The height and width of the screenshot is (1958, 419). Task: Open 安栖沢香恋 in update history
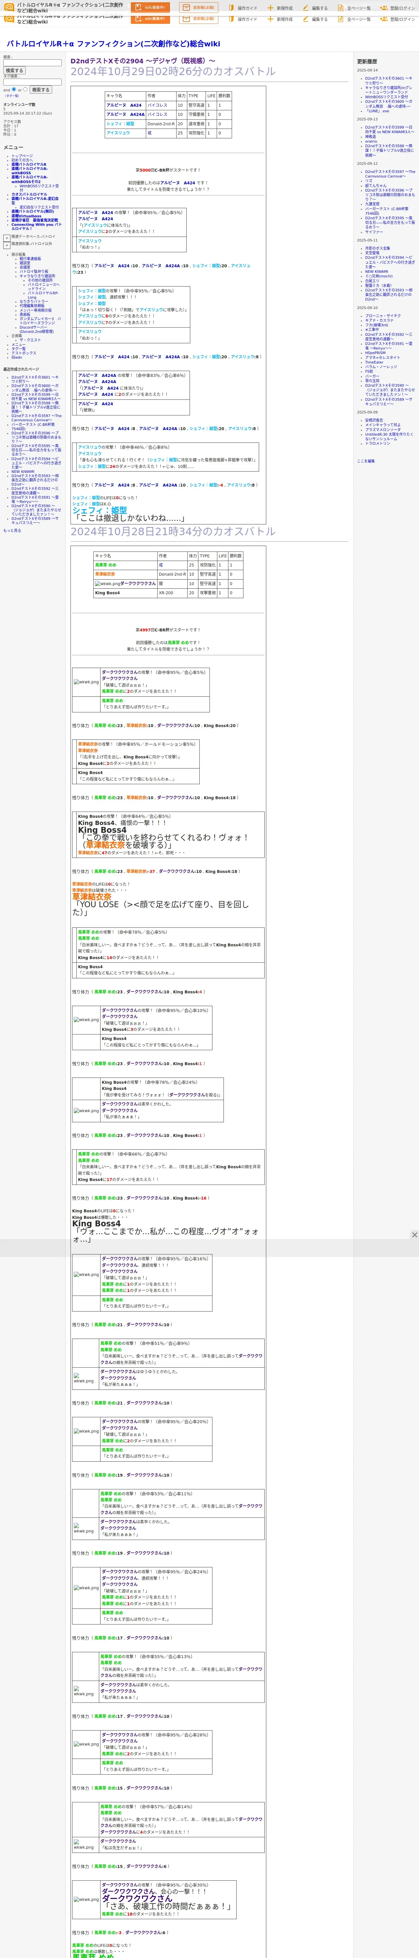pyautogui.click(x=374, y=420)
